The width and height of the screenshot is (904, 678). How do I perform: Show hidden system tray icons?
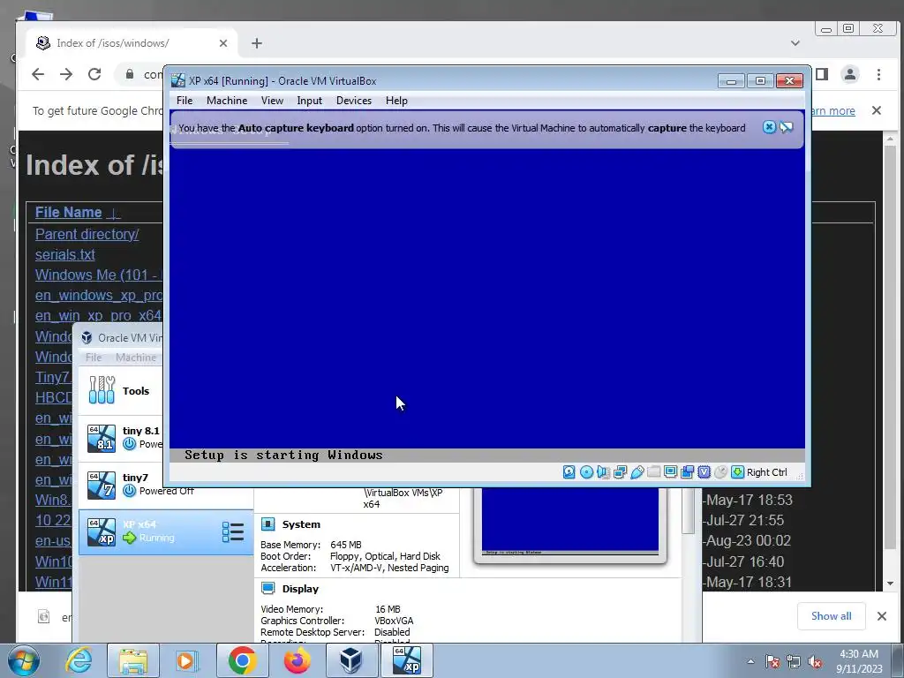750,661
